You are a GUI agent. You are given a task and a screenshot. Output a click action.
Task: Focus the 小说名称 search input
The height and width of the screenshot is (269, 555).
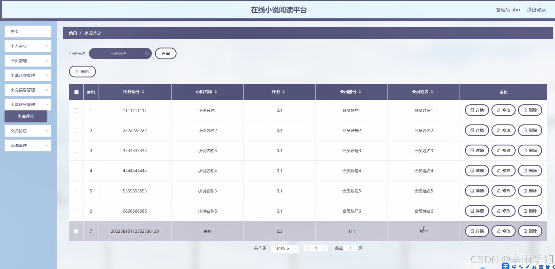[x=120, y=53]
